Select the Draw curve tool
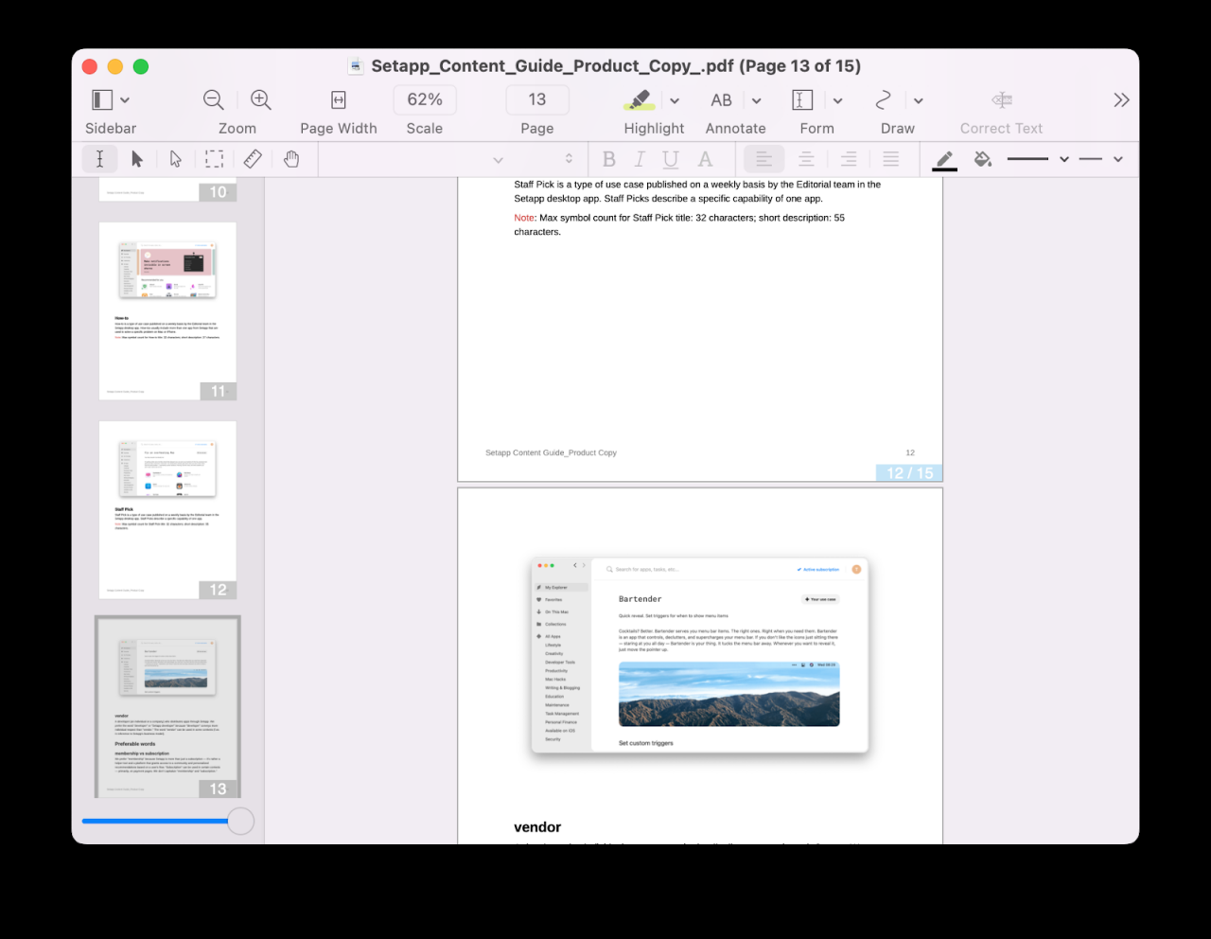 [884, 99]
